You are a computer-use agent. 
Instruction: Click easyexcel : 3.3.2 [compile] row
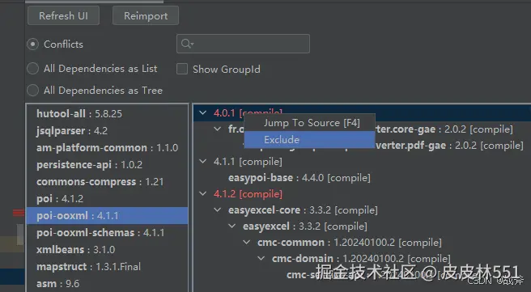[x=305, y=226]
